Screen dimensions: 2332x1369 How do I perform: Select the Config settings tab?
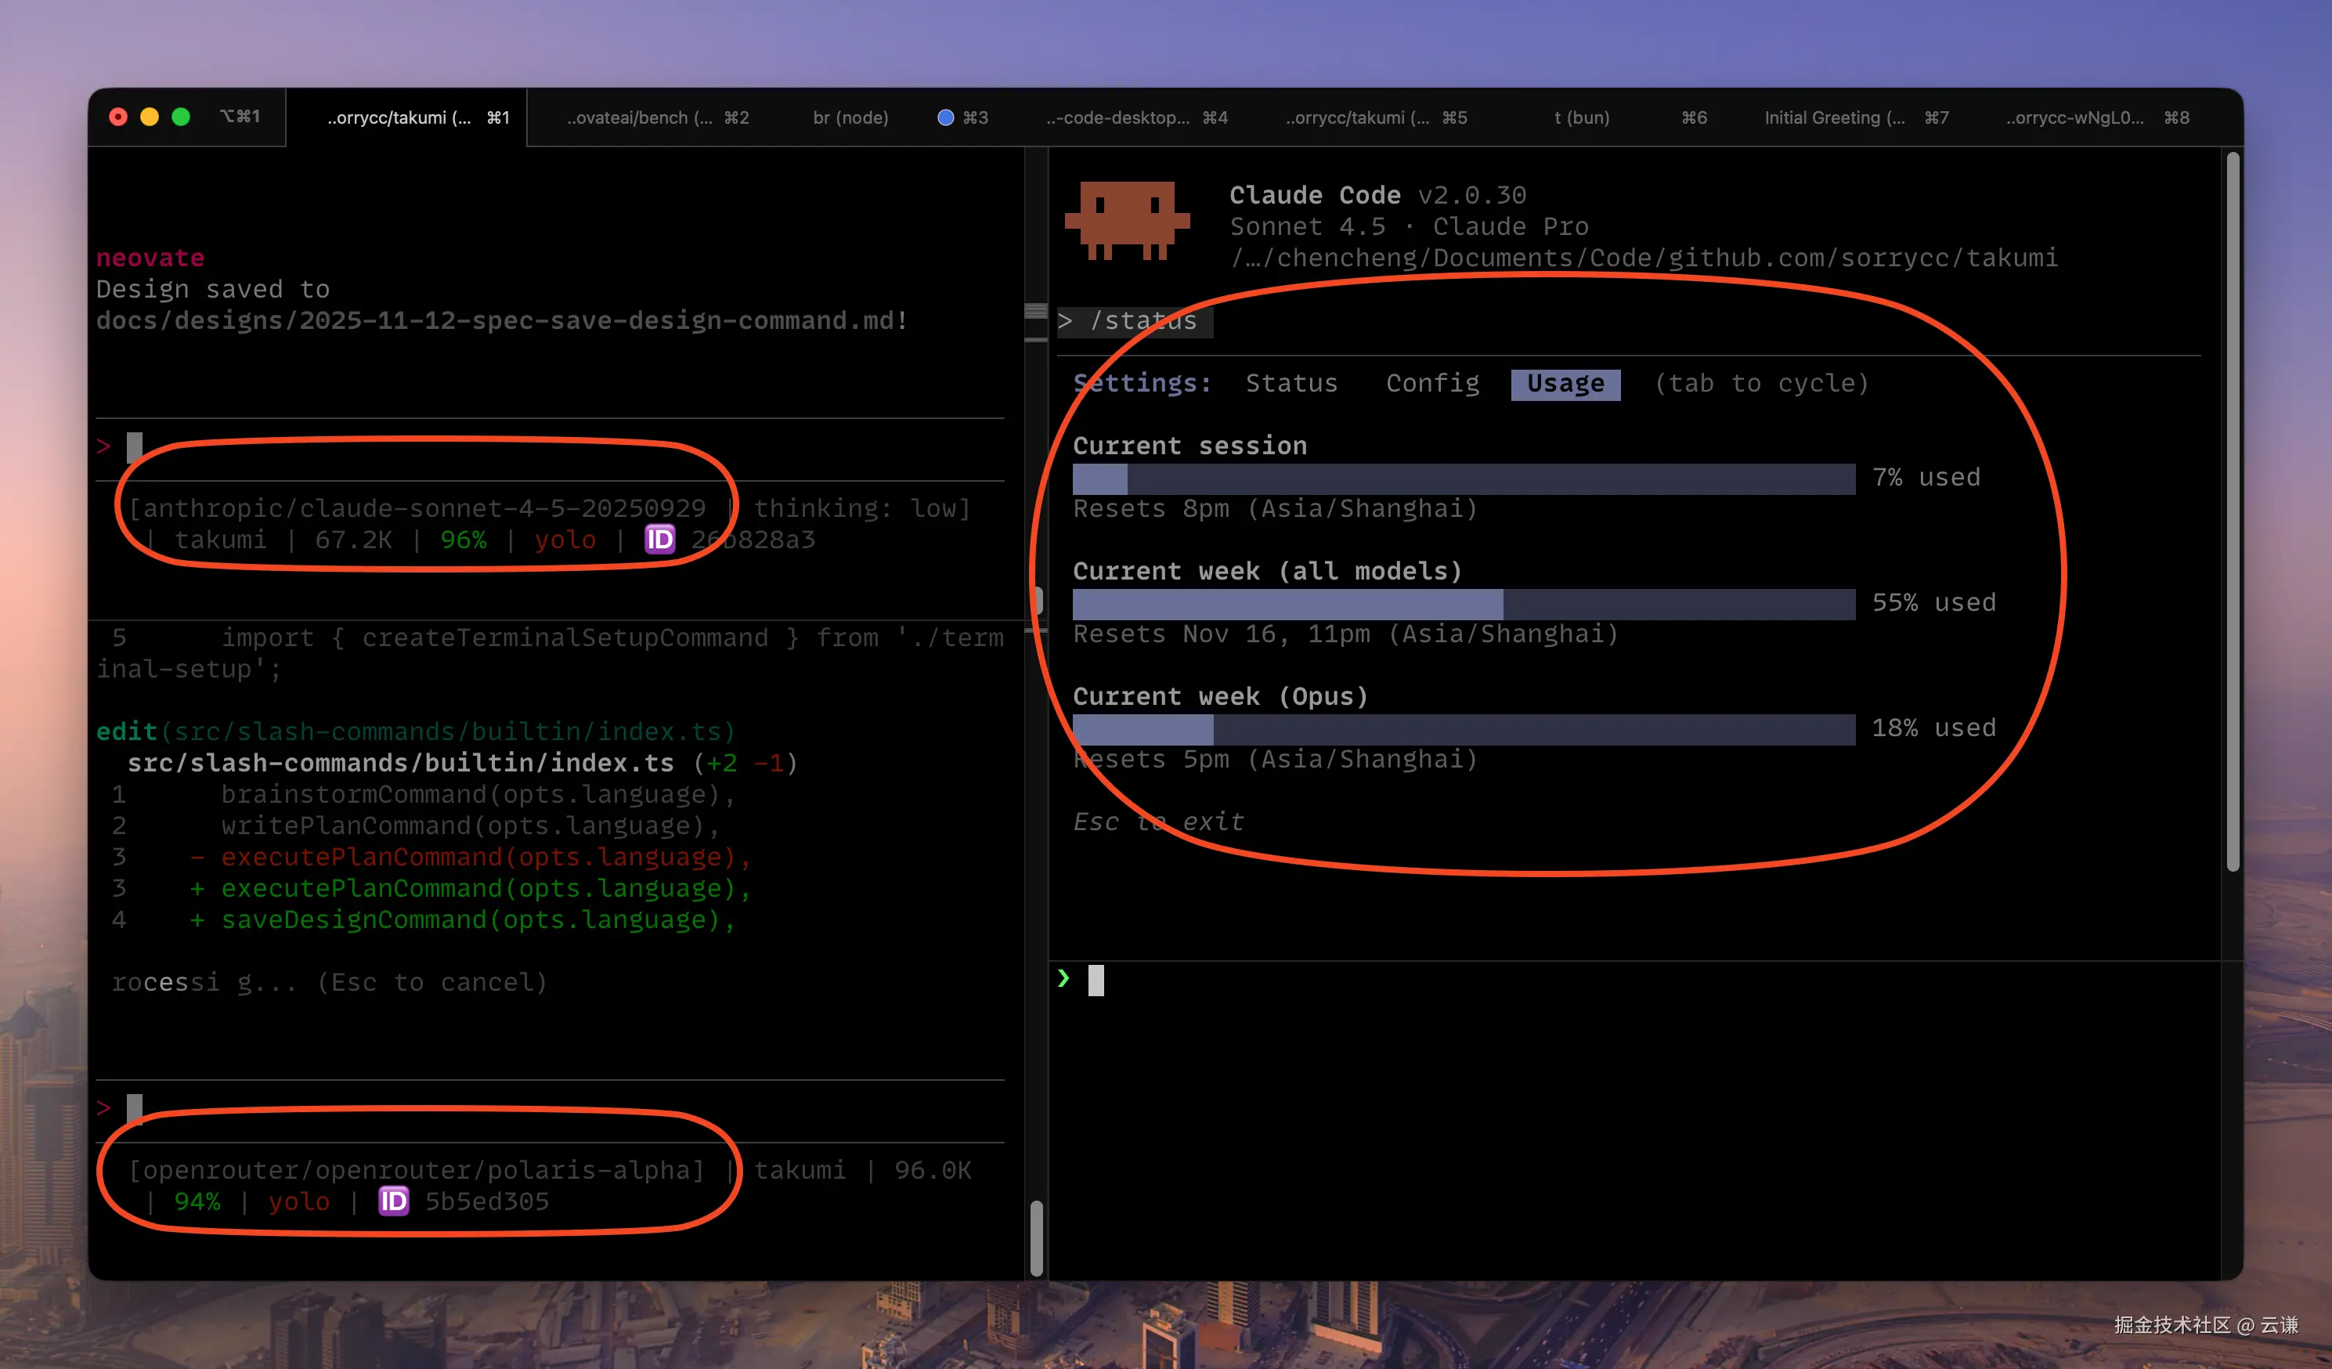pos(1431,383)
